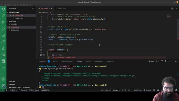Switch to the GitLens panel tab
This screenshot has width=179, height=101.
(88, 61)
